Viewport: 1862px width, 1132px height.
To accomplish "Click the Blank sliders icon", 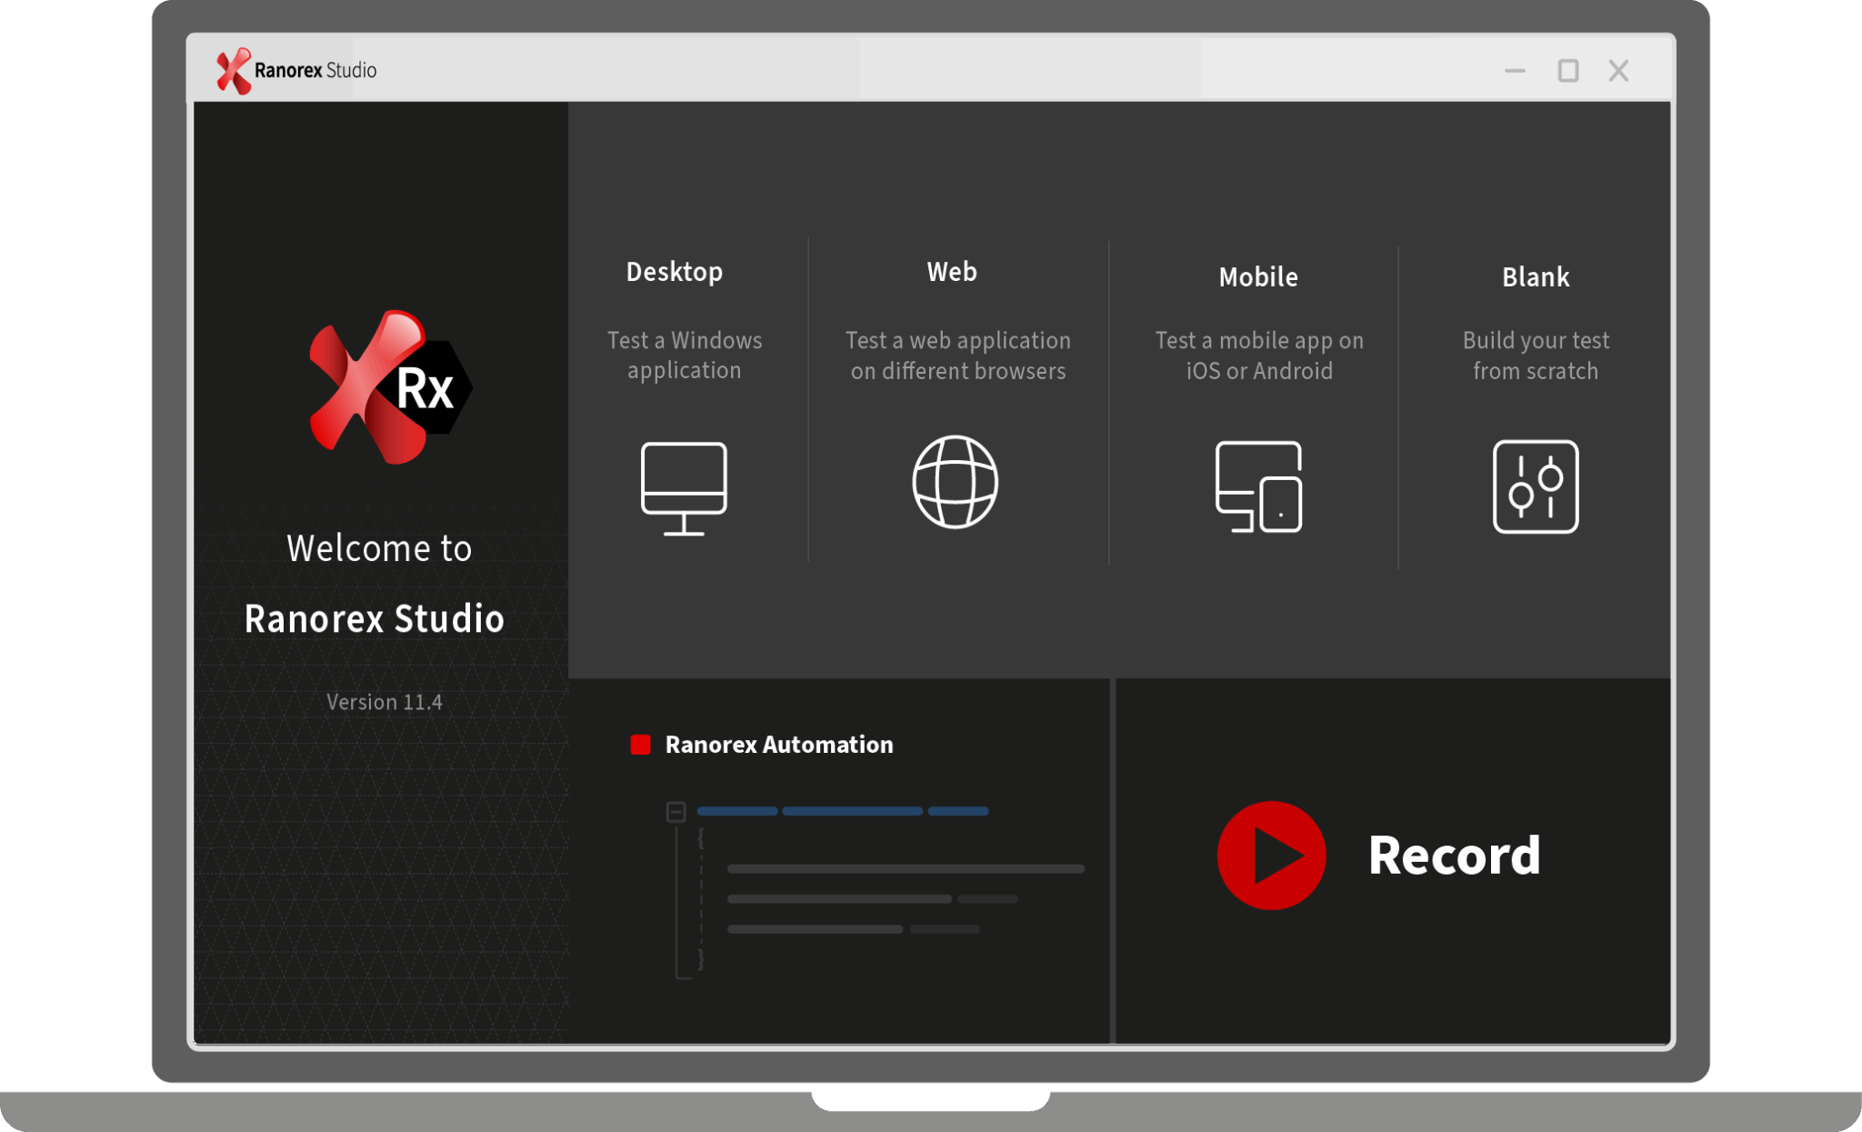I will pyautogui.click(x=1536, y=486).
